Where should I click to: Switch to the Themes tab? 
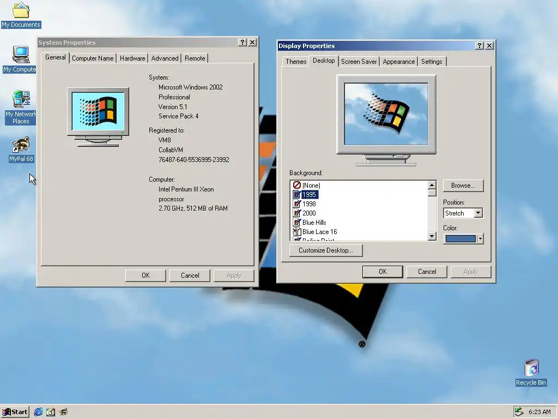pos(296,61)
